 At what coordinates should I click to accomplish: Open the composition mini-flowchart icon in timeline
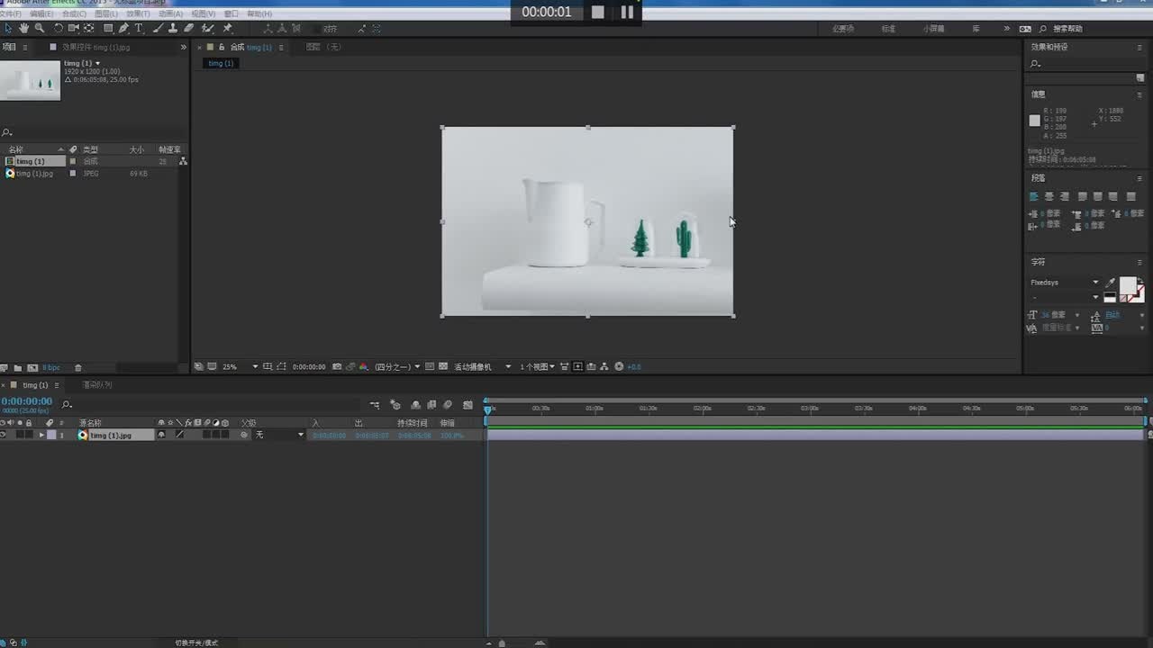pyautogui.click(x=375, y=405)
